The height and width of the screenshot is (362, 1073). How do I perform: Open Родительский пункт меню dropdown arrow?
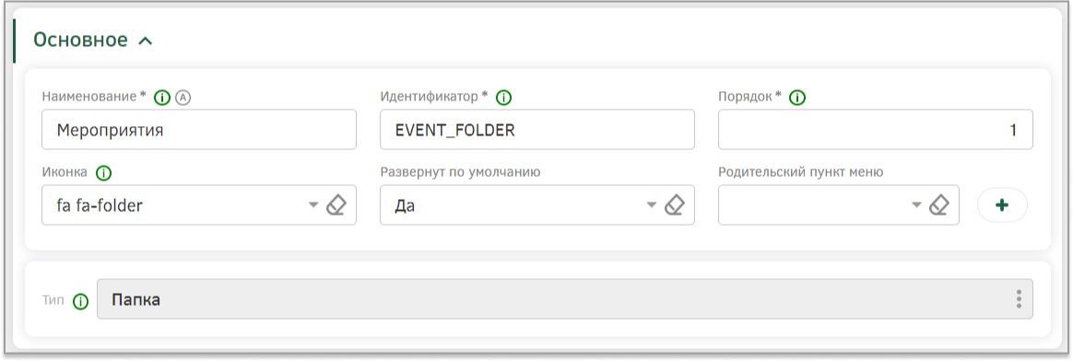916,204
